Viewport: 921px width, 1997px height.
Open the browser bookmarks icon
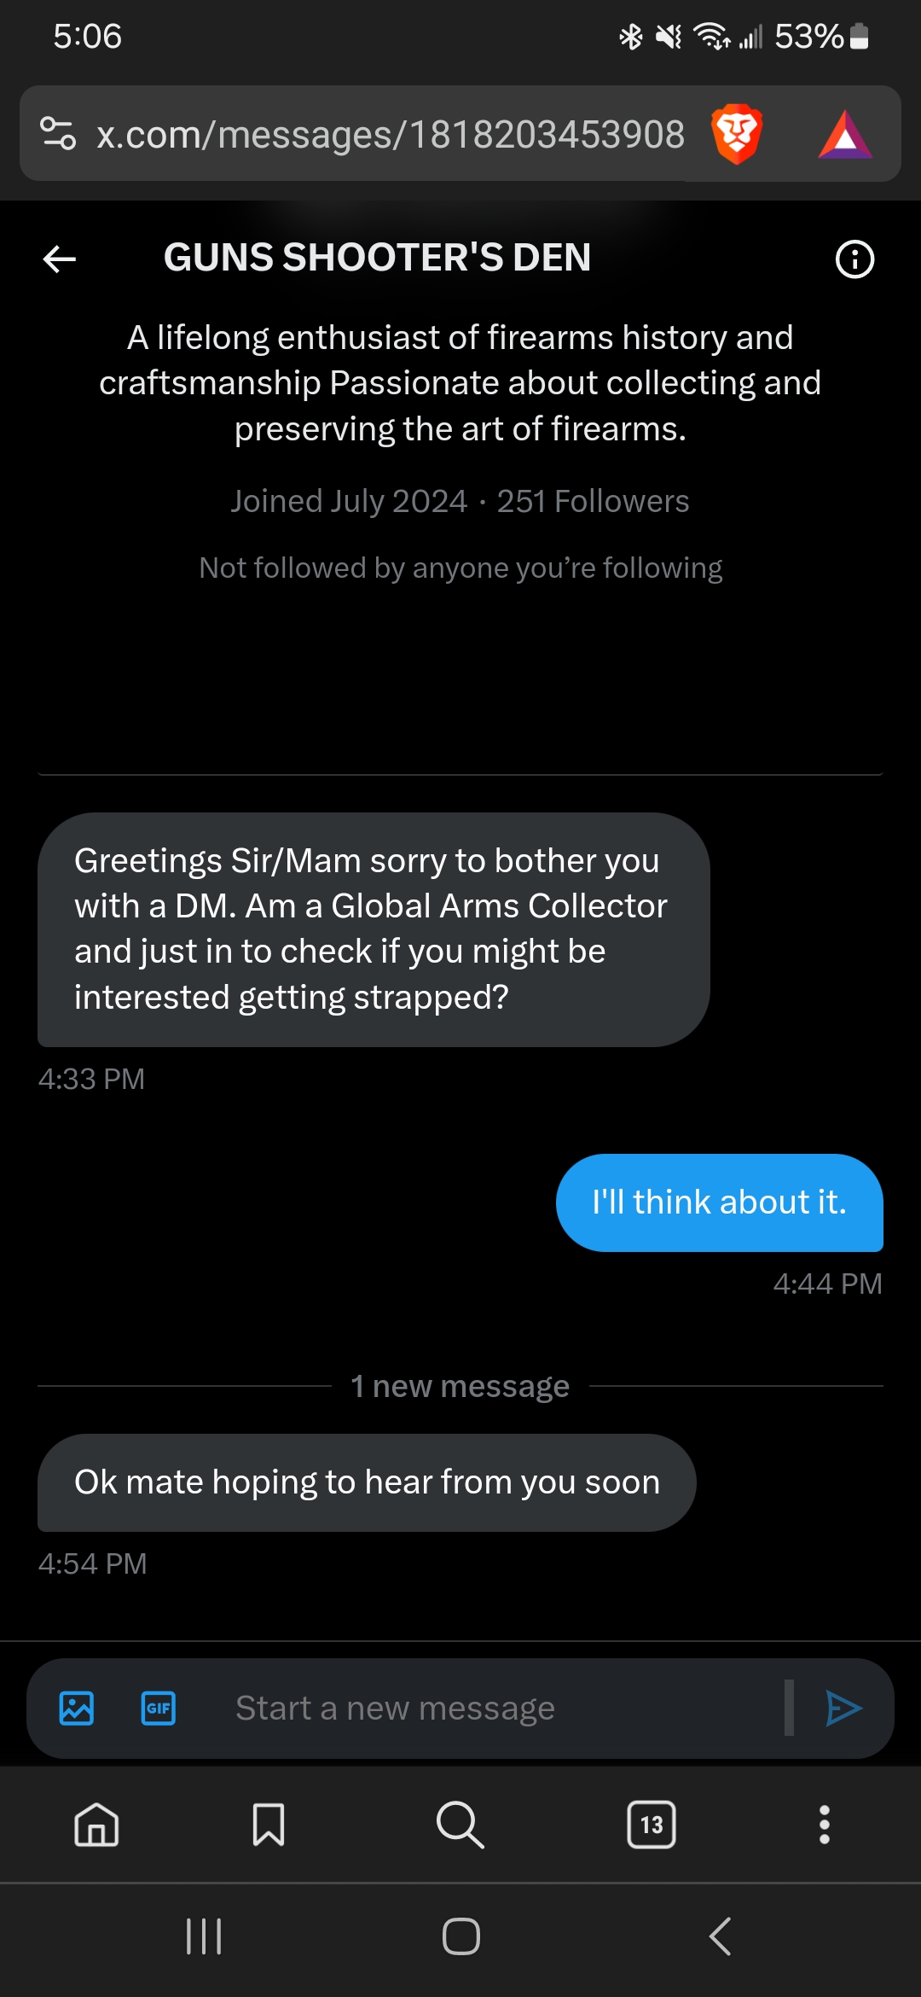click(269, 1825)
